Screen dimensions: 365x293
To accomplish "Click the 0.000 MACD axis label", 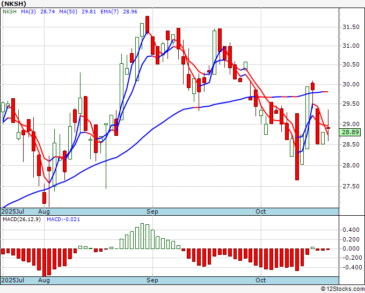I will (x=351, y=248).
